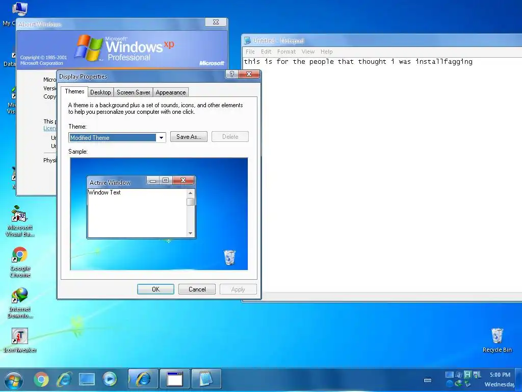The image size is (522, 392).
Task: Select the IconTweaker desktop shortcut
Action: (x=20, y=340)
